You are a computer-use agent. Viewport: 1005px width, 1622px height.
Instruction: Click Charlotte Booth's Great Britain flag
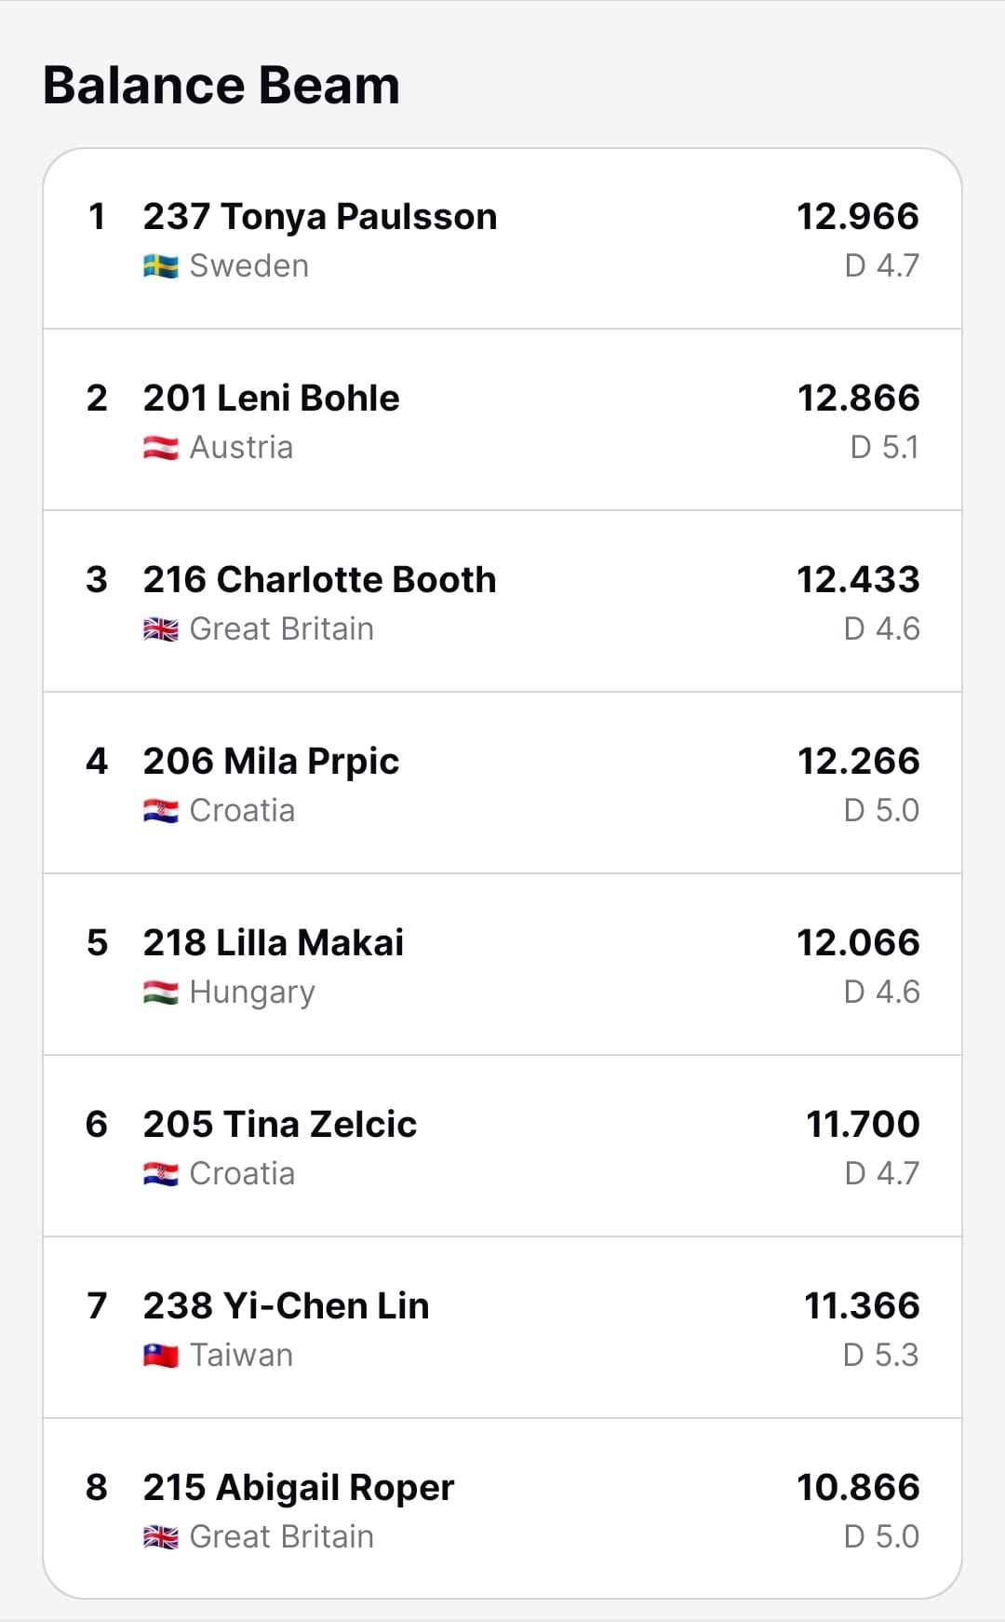click(x=161, y=629)
